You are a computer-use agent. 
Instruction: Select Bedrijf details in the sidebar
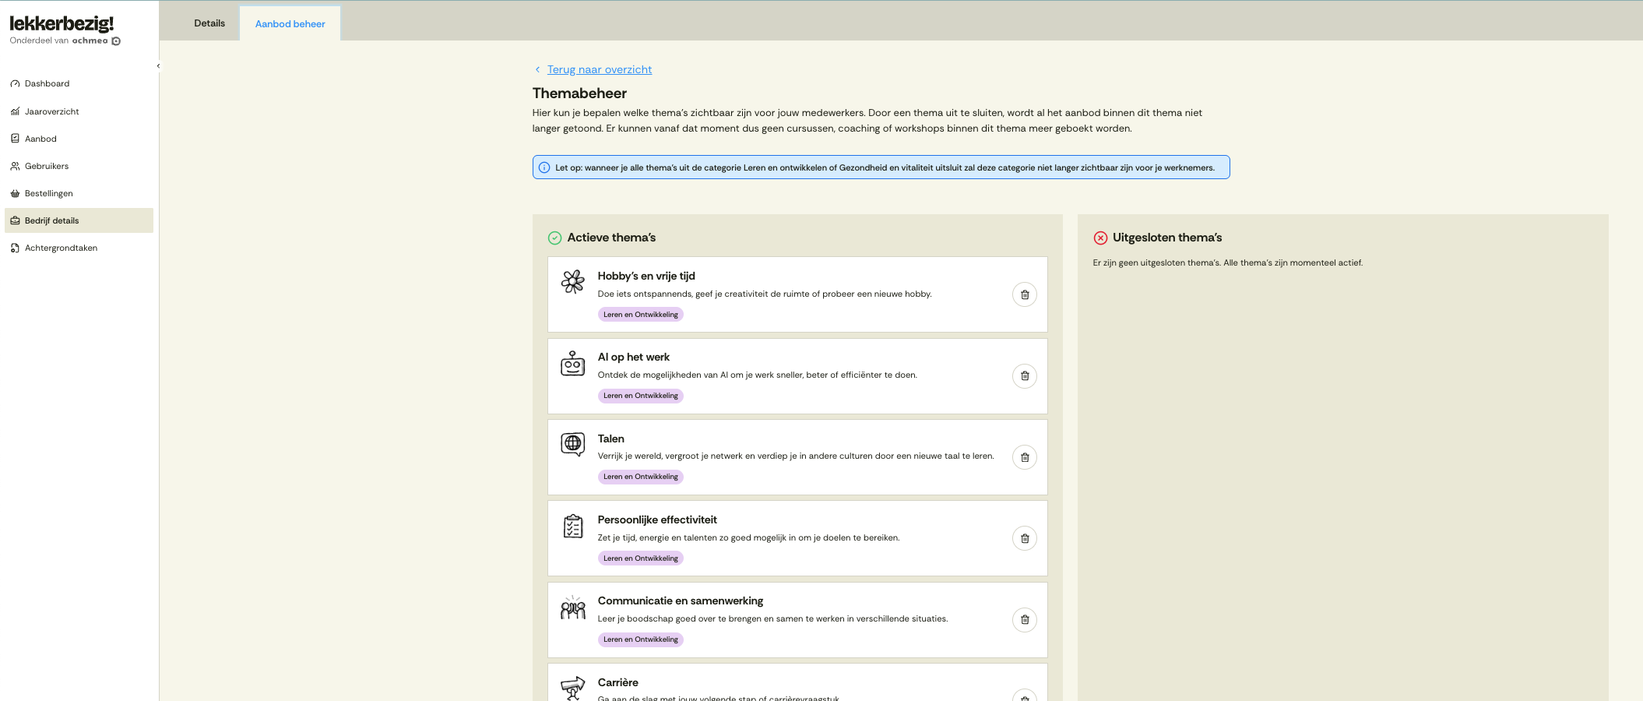[x=79, y=220]
